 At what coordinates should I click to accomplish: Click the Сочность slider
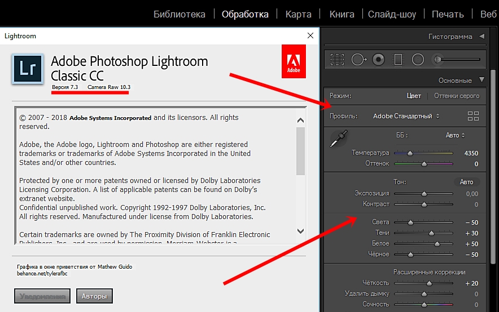pyautogui.click(x=423, y=305)
